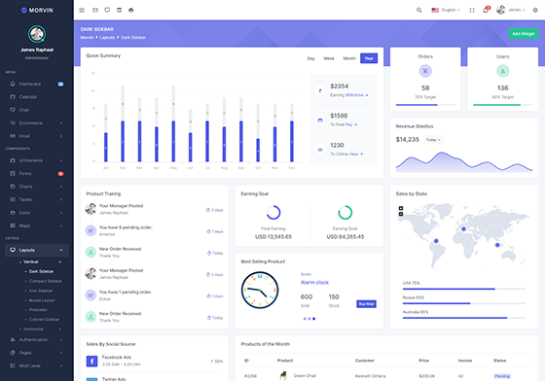Click the Facebook Ads icon
Viewport: 545px width, 381px height.
pyautogui.click(x=91, y=362)
